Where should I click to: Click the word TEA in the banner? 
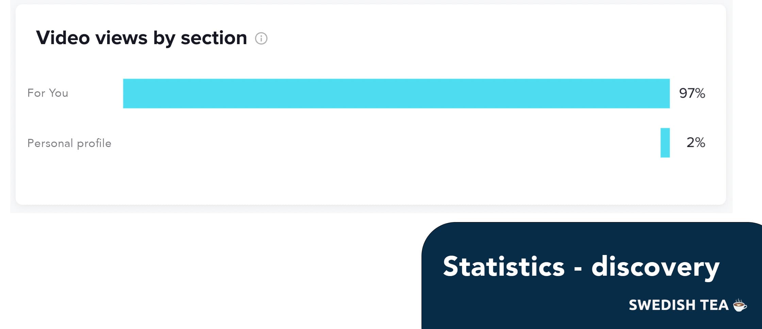point(713,305)
